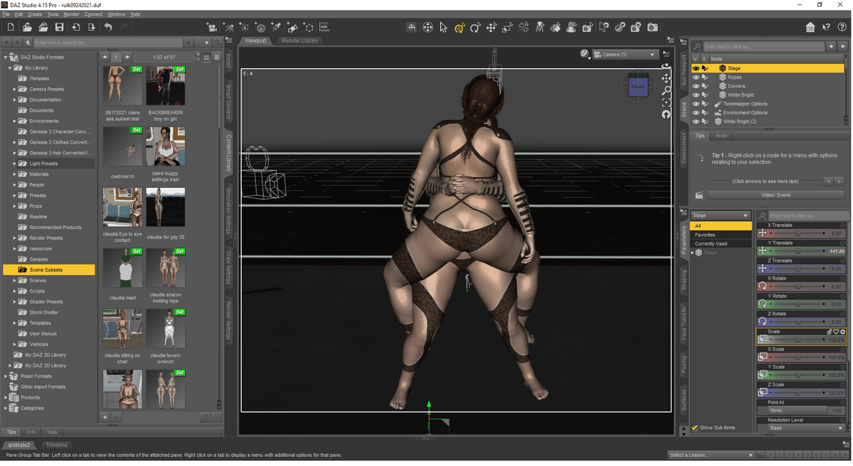This screenshot has height=466, width=853.
Task: Open the File menu
Action: 6,14
